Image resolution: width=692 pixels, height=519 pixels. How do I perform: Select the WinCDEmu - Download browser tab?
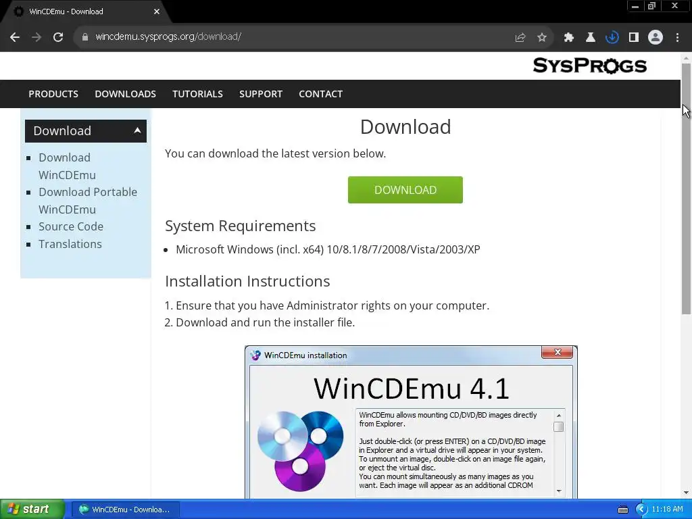point(86,11)
